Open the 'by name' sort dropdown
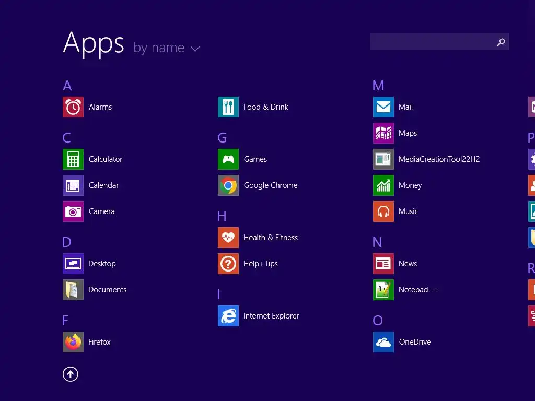 click(x=167, y=48)
